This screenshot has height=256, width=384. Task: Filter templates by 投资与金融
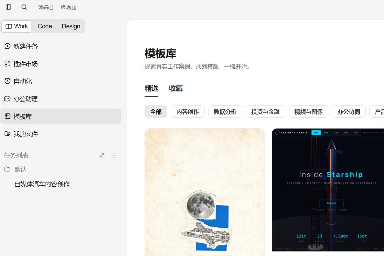265,112
